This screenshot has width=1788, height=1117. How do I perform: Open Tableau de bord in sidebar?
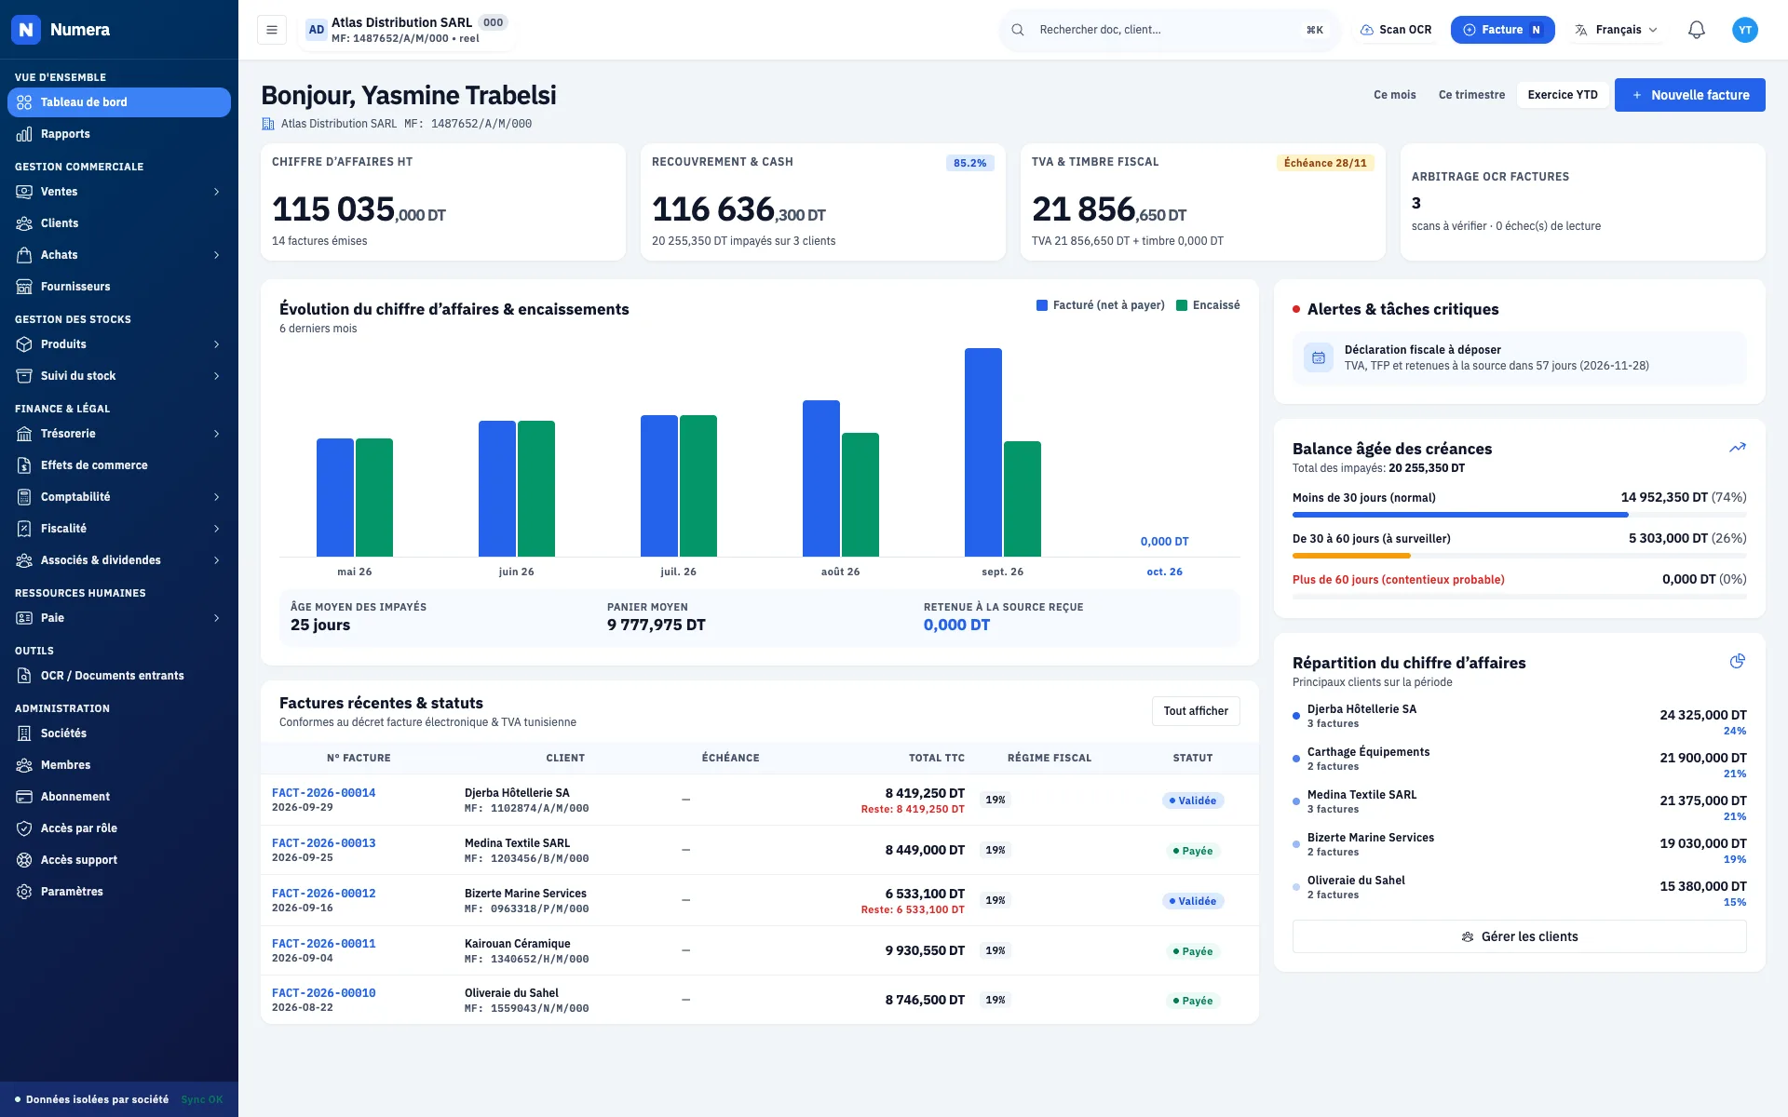(119, 102)
